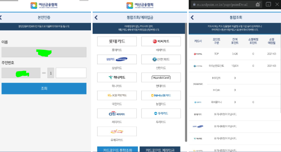Select the 삼성카드 logo button
This screenshot has height=152, width=281.
(117, 59)
